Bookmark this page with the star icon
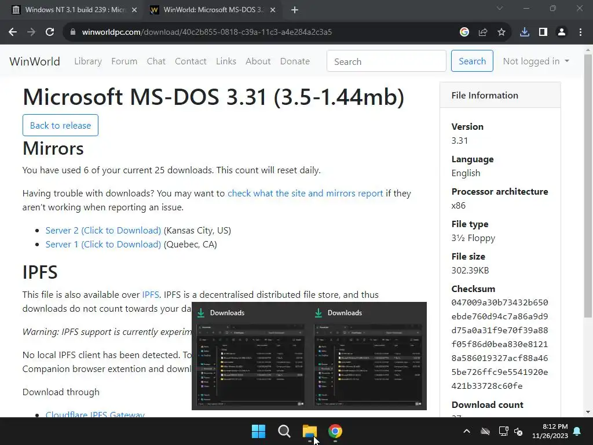The height and width of the screenshot is (445, 593). (502, 32)
